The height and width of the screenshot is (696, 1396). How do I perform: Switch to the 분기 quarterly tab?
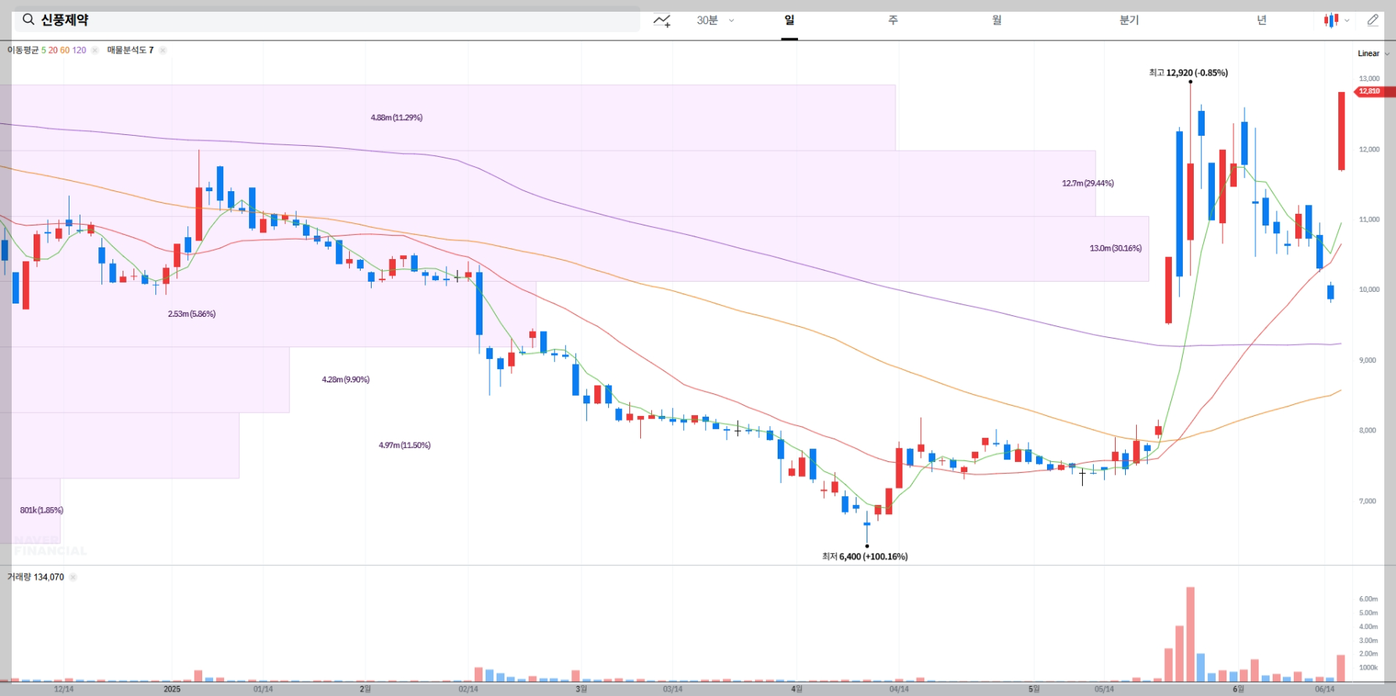(1129, 20)
